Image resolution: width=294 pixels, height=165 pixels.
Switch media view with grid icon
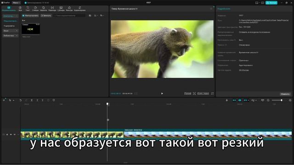click(x=90, y=16)
